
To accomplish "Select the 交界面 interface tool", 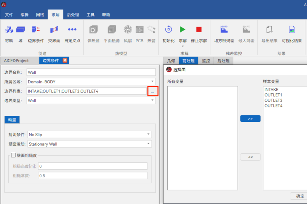I will point(54,30).
